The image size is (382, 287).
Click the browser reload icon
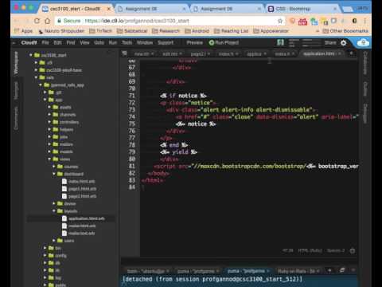(x=37, y=21)
